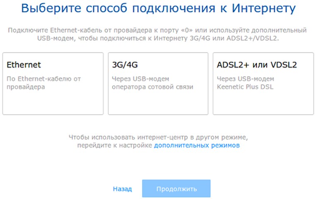Click the heading 'Выберите способ подключения к Интернету'

158,9
